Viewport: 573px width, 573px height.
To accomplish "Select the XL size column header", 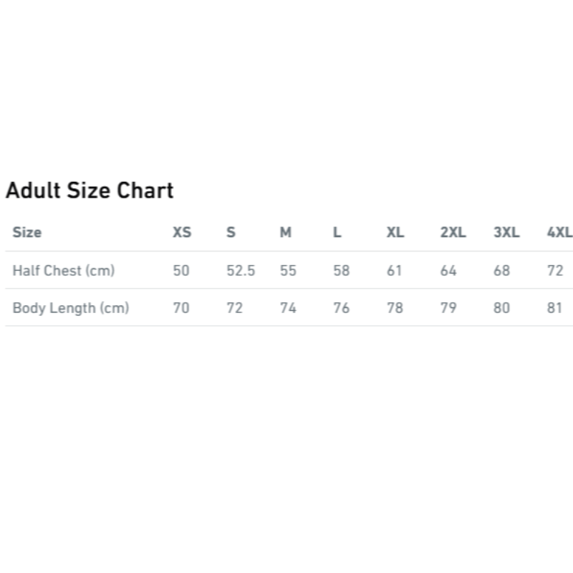I will tap(395, 232).
